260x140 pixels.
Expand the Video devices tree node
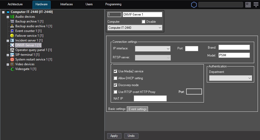click(8, 64)
